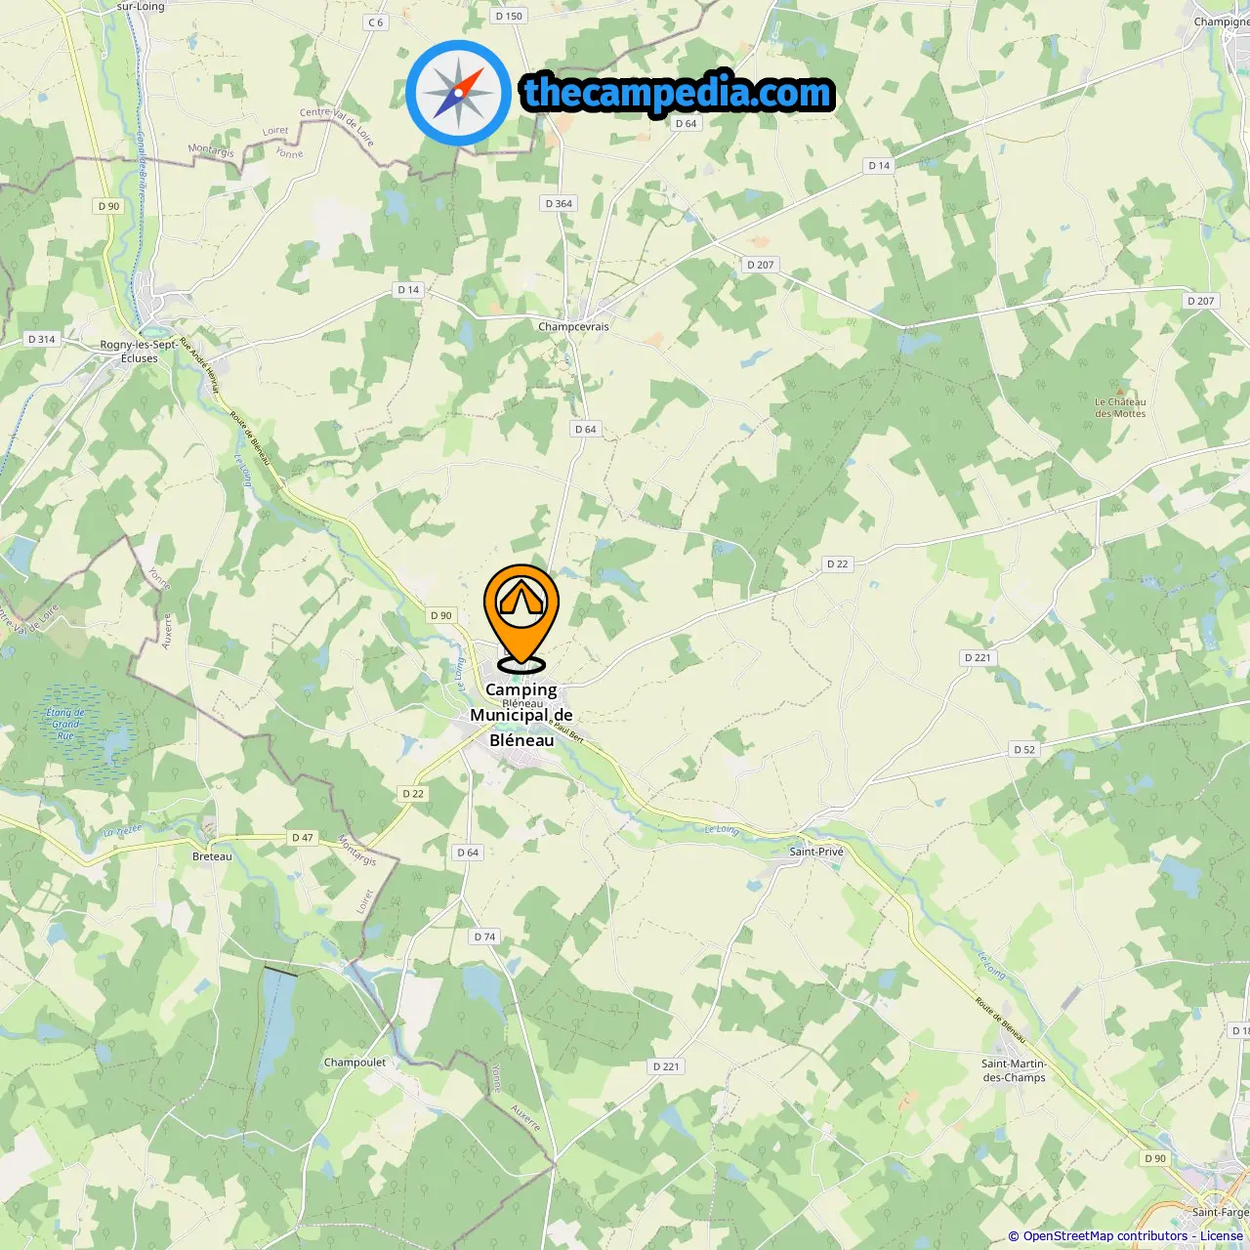
Task: Click the D 314 road shield
Action: pos(42,340)
